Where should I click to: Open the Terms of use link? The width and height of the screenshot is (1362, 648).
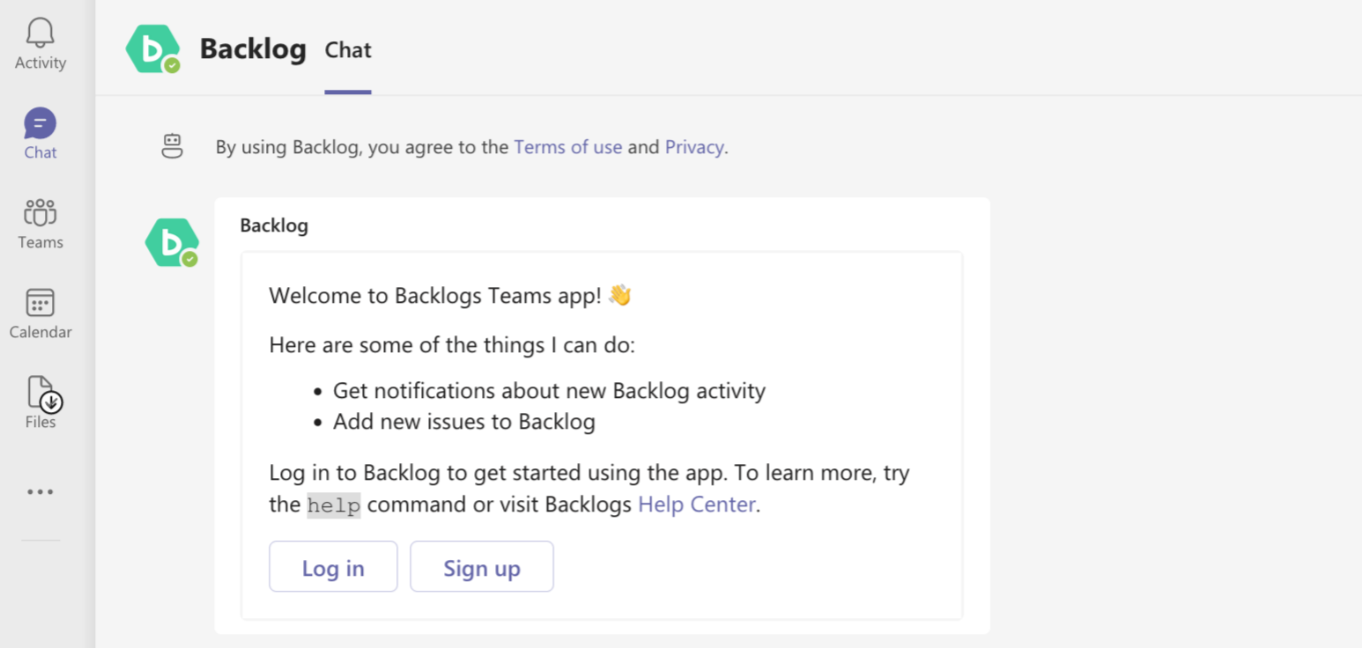point(568,147)
